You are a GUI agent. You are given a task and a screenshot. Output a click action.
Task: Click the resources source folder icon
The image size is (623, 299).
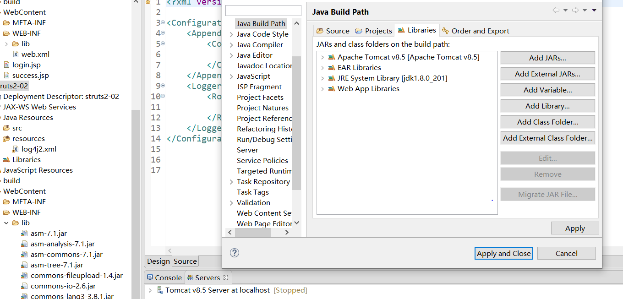6,138
